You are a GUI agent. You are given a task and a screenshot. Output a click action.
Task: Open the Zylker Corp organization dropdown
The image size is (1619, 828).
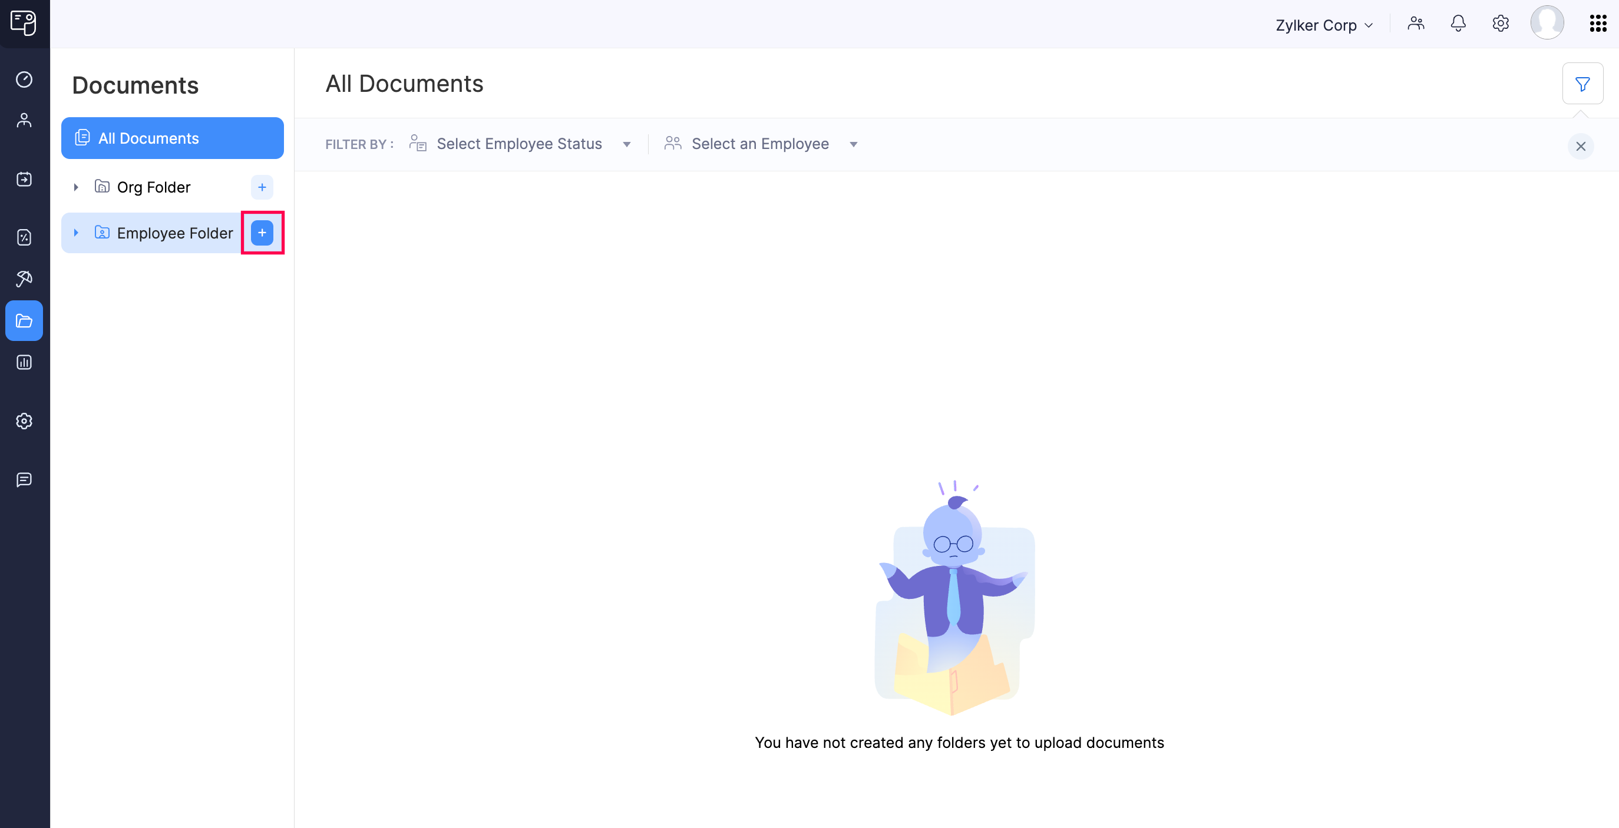(x=1324, y=25)
